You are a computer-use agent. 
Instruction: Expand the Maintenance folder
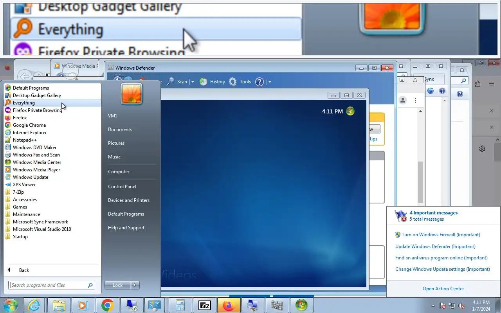pos(52,214)
